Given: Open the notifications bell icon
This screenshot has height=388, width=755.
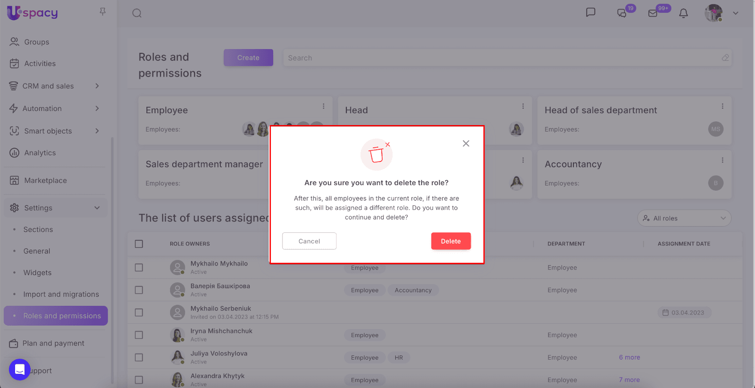Looking at the screenshot, I should [683, 13].
